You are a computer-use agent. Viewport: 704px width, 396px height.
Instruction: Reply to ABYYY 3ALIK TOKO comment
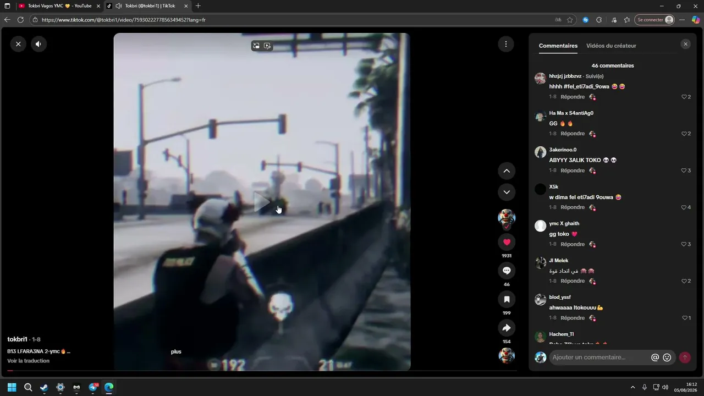573,170
